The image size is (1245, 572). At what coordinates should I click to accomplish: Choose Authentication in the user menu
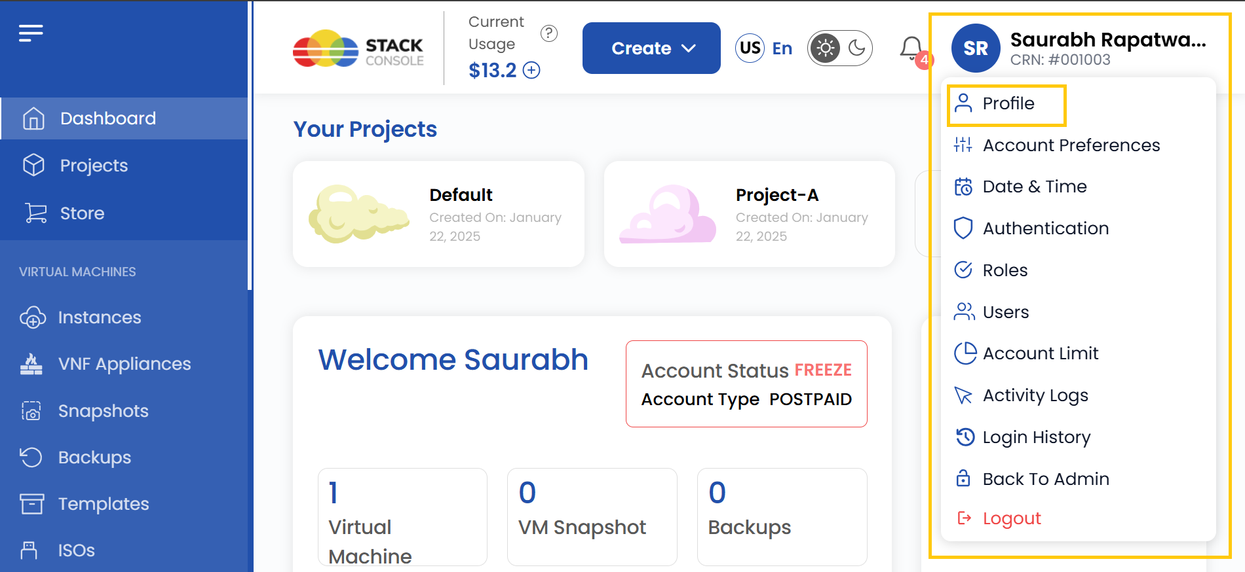tap(1045, 228)
